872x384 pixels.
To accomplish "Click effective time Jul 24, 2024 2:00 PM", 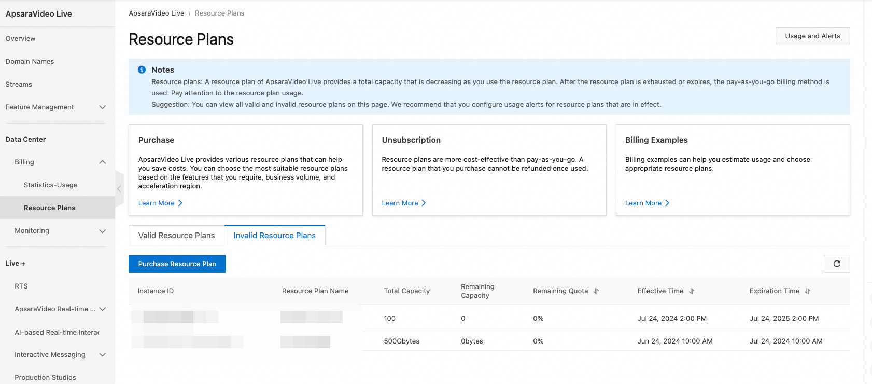I will 672,318.
